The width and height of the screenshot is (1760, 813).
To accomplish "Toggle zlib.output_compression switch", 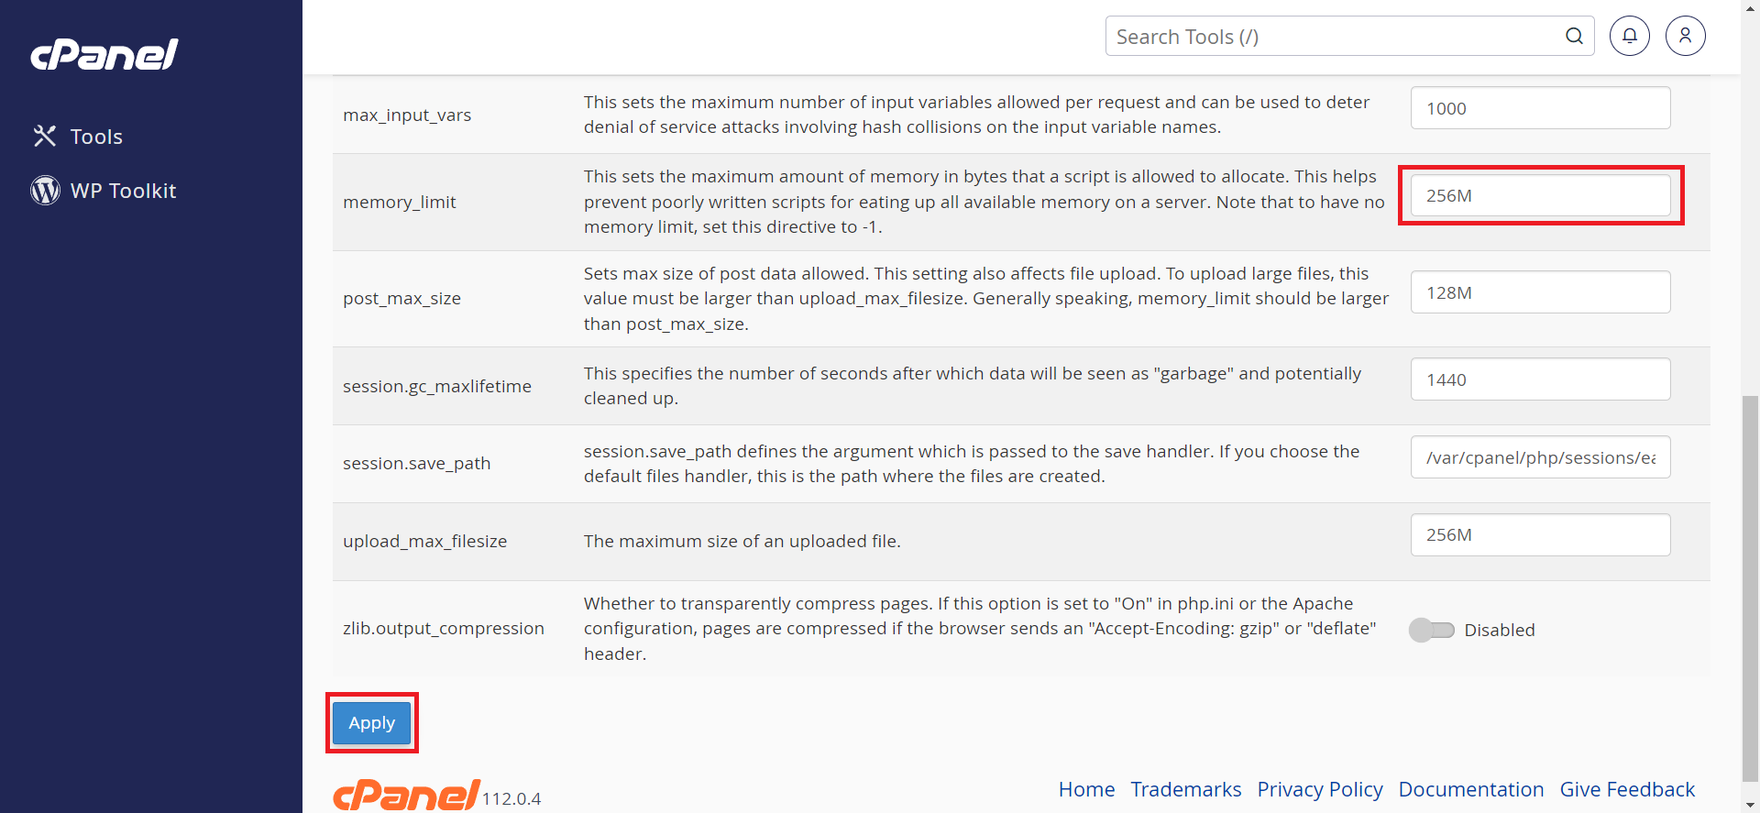I will coord(1432,630).
